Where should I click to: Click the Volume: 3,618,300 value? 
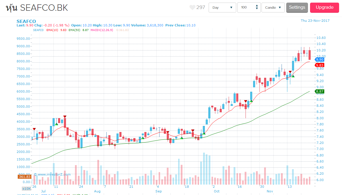coord(147,25)
